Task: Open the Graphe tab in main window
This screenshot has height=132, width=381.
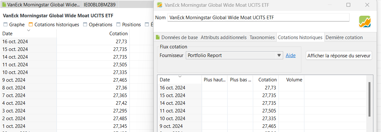Action: point(14,25)
